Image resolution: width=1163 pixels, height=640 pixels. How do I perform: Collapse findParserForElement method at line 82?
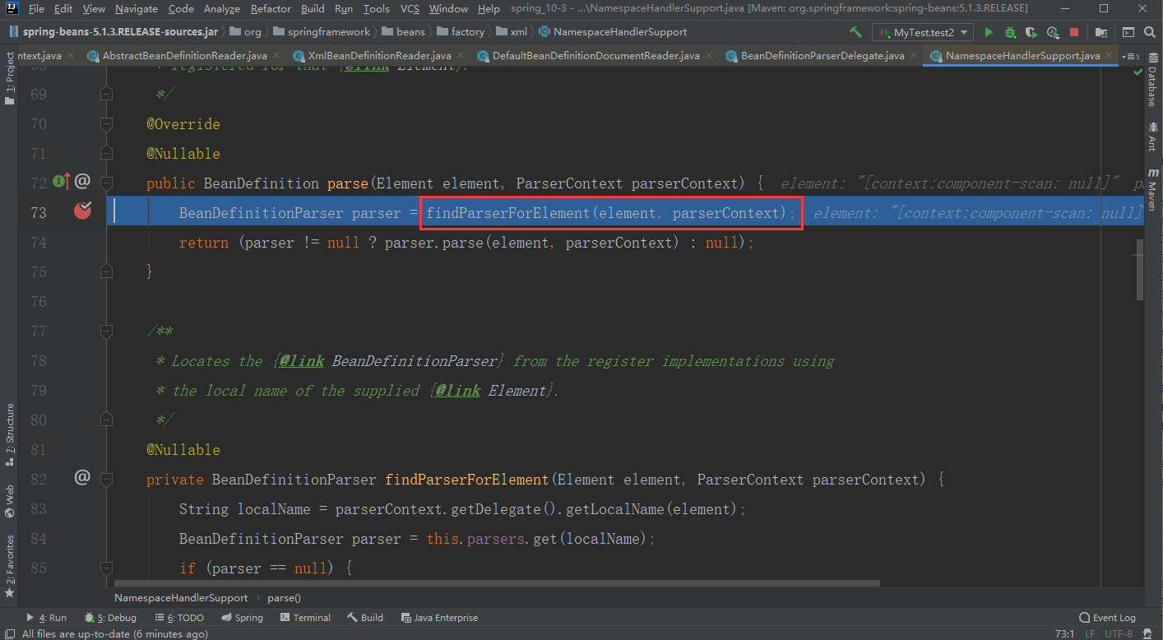pos(106,480)
